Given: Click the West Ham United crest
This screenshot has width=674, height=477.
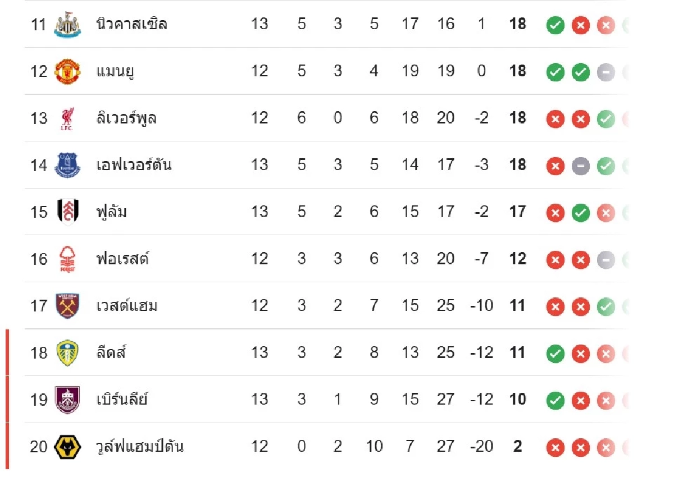Looking at the screenshot, I should point(67,306).
